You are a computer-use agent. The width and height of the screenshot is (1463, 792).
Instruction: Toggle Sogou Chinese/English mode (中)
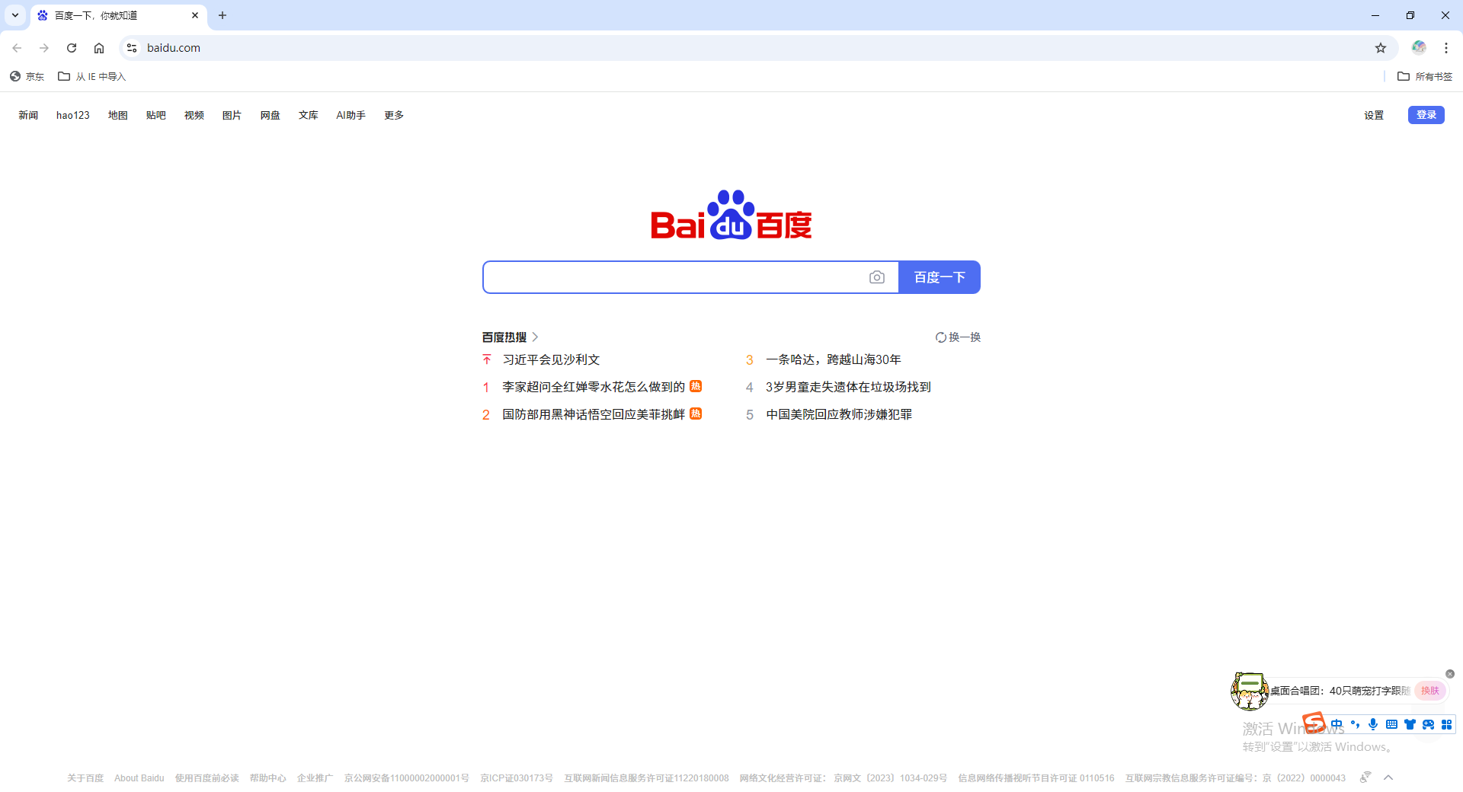pyautogui.click(x=1337, y=724)
